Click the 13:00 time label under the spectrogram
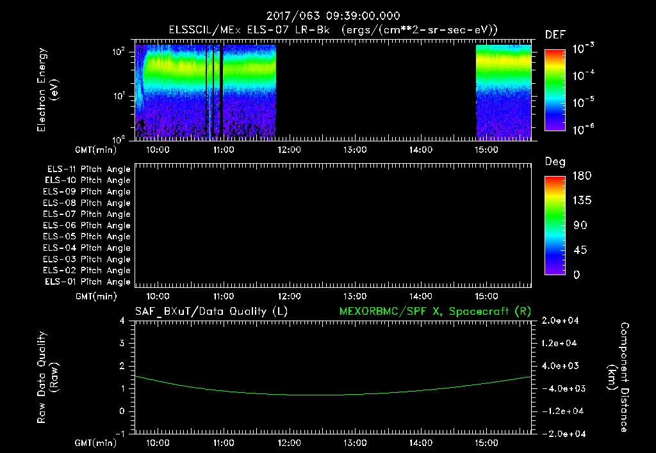 point(355,150)
